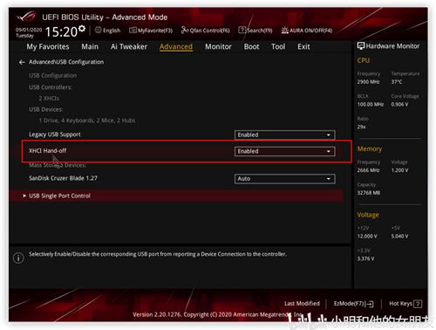Viewport: 436px width, 330px height.
Task: Click the 37°C temperature value
Action: pyautogui.click(x=397, y=82)
